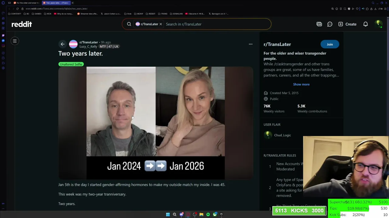Open the Barragers on X bookmark
The height and width of the screenshot is (218, 389).
point(219,14)
